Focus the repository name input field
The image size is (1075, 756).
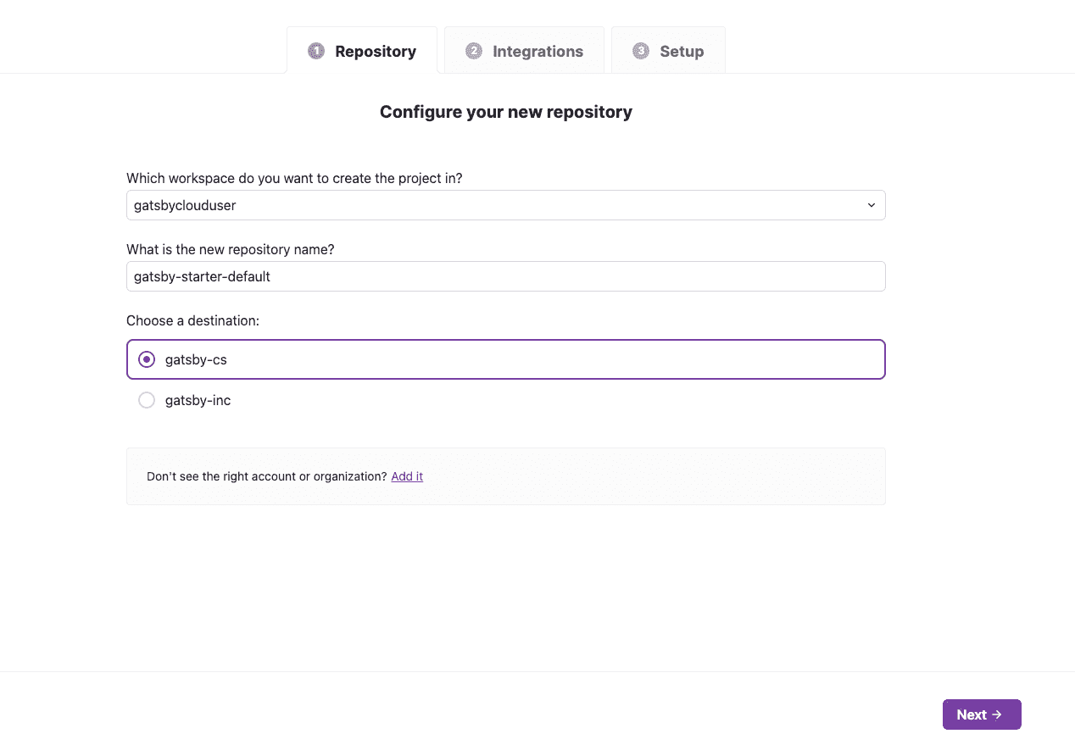tap(505, 276)
